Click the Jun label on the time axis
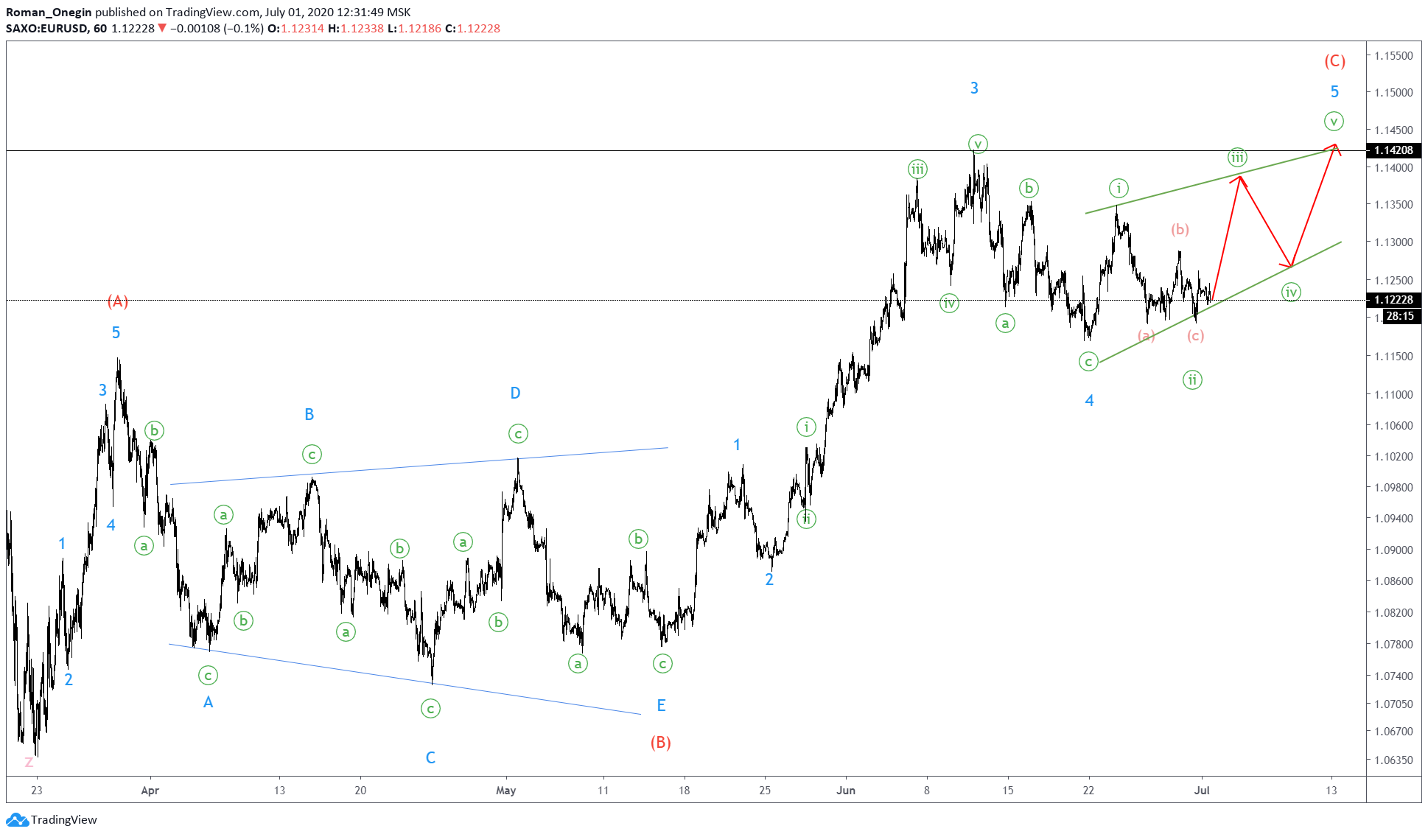Screen dimensions: 1428x837 tap(846, 791)
